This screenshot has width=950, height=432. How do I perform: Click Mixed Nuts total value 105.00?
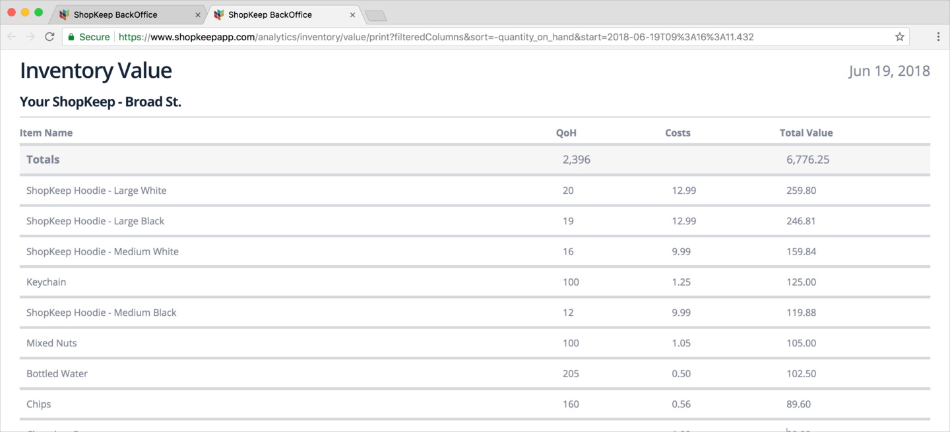[801, 343]
